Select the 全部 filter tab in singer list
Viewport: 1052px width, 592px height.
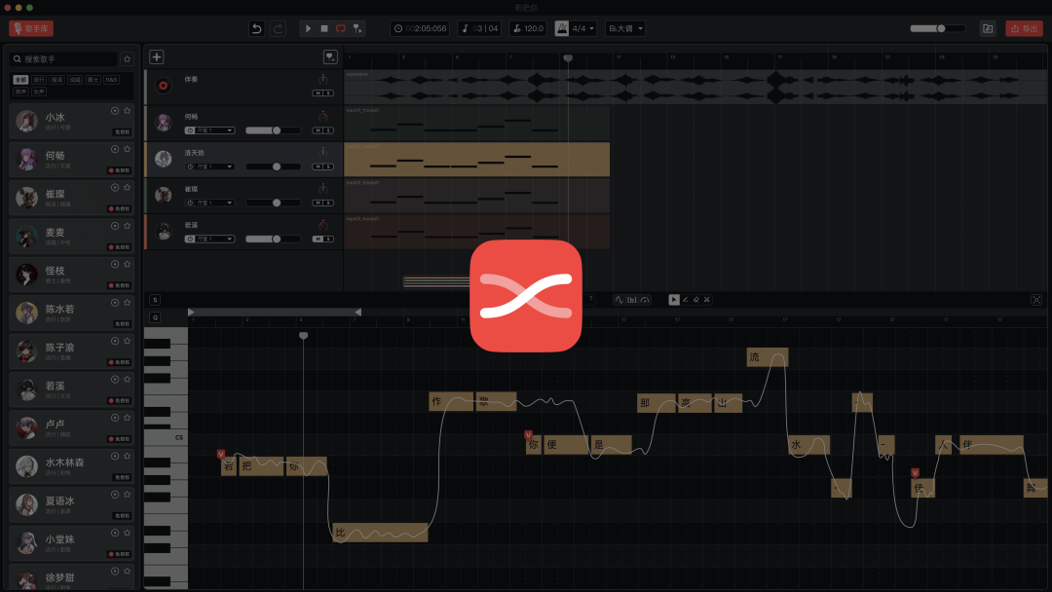click(19, 80)
